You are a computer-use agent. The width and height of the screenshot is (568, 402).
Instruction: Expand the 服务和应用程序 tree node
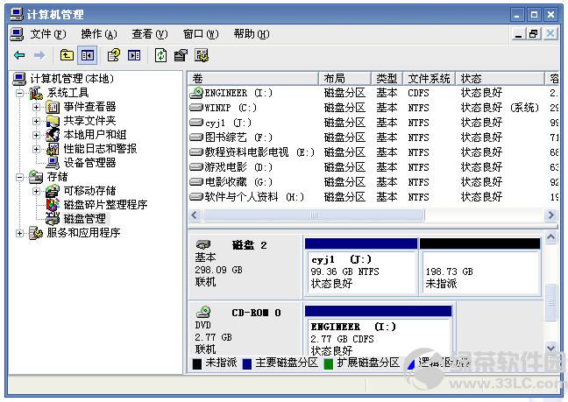pos(20,233)
